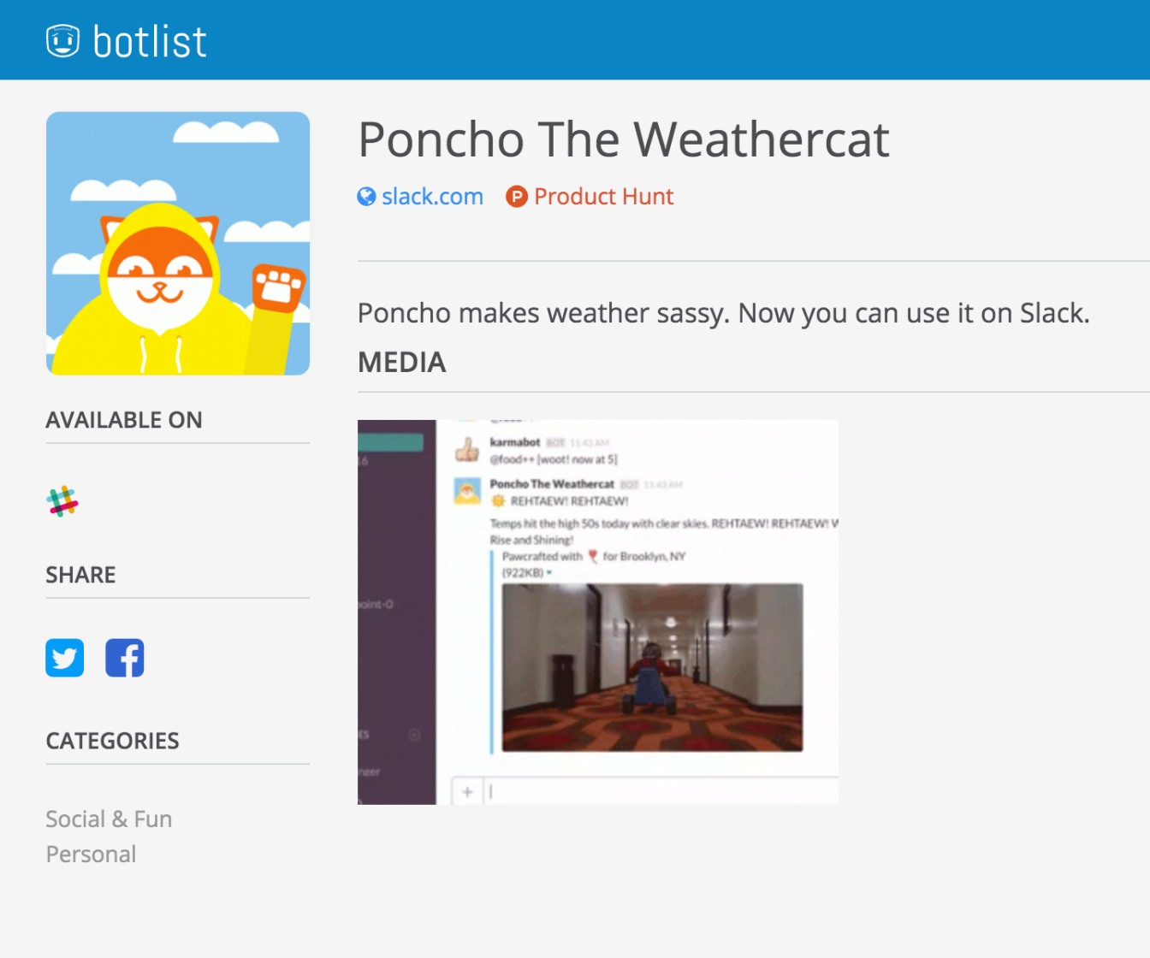Share on Facebook using the f icon
This screenshot has height=958, width=1150.
(125, 658)
